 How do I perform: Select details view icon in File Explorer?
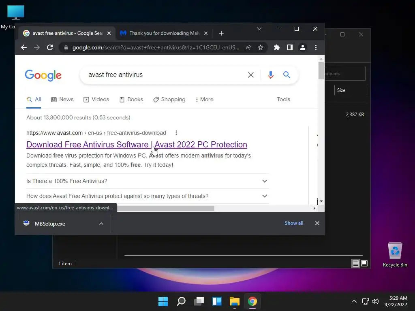click(x=355, y=263)
